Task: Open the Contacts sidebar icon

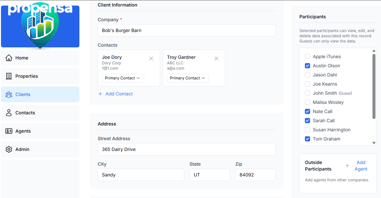Action: pyautogui.click(x=8, y=112)
